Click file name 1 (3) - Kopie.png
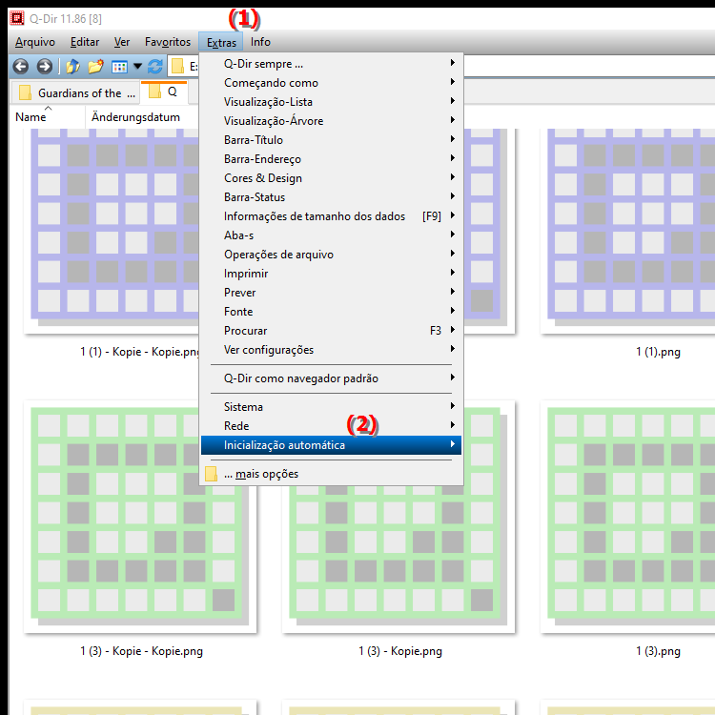The image size is (715, 715). click(x=400, y=651)
